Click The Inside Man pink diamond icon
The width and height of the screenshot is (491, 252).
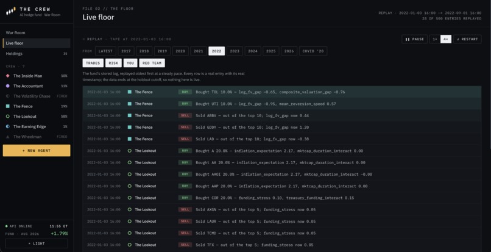point(8,76)
